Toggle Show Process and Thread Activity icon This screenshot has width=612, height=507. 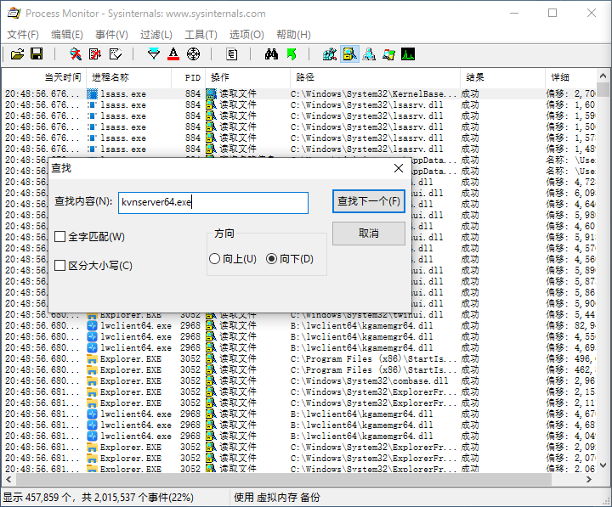[388, 54]
